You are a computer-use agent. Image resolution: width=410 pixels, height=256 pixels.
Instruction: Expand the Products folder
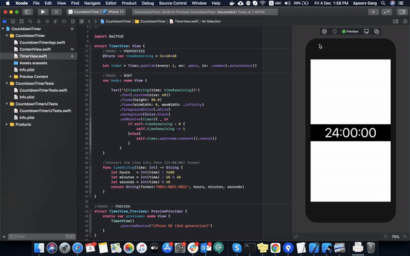[7, 124]
